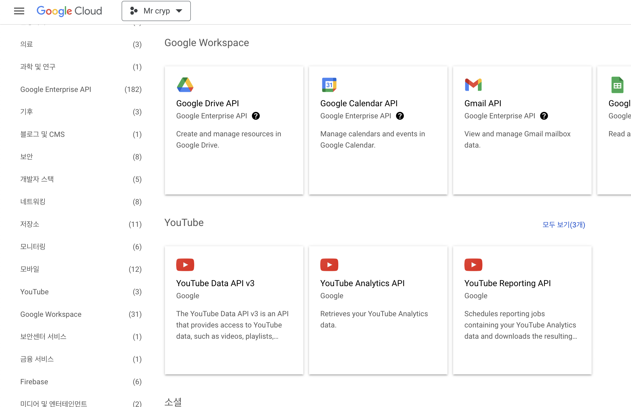The height and width of the screenshot is (407, 631).
Task: Click the Google Cloud logo
Action: (69, 11)
